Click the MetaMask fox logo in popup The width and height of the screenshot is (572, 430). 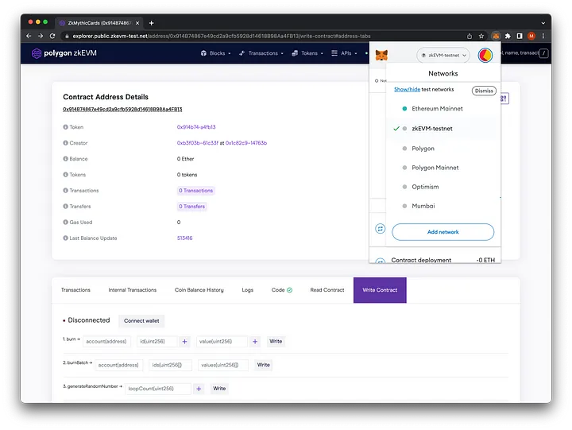381,56
